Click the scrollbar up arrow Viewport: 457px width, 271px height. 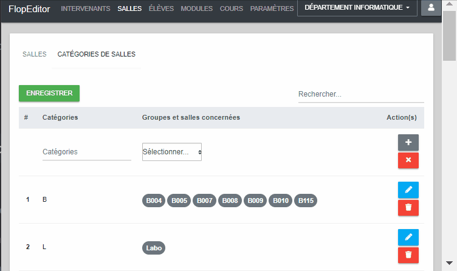449,4
